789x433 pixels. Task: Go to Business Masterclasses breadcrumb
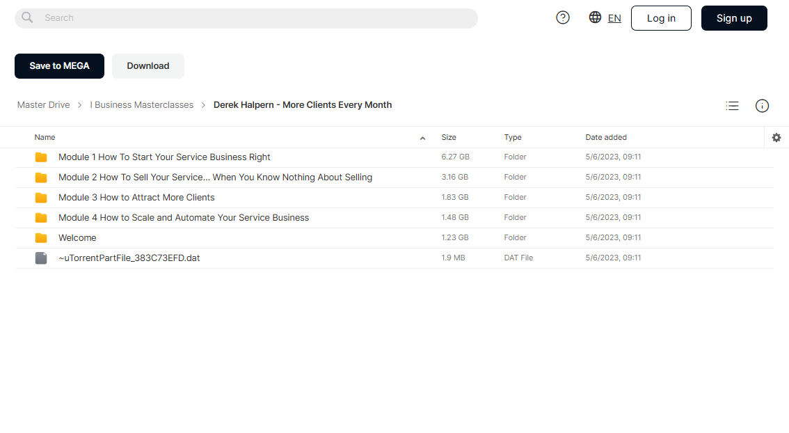141,104
